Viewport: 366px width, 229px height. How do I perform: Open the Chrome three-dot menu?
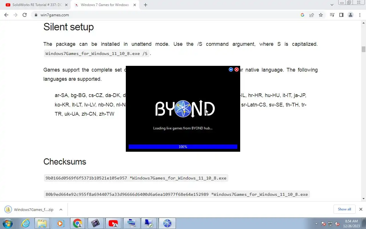click(359, 15)
